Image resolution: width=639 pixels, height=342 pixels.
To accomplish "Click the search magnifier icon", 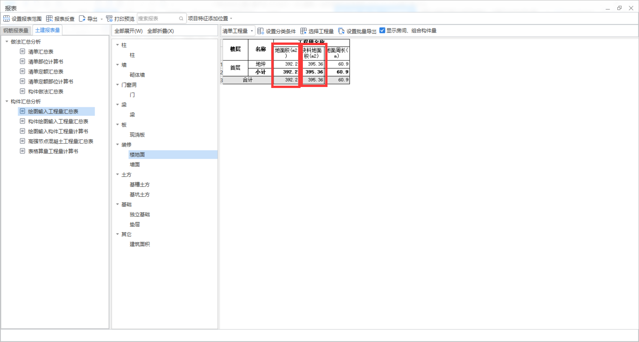I will click(181, 19).
